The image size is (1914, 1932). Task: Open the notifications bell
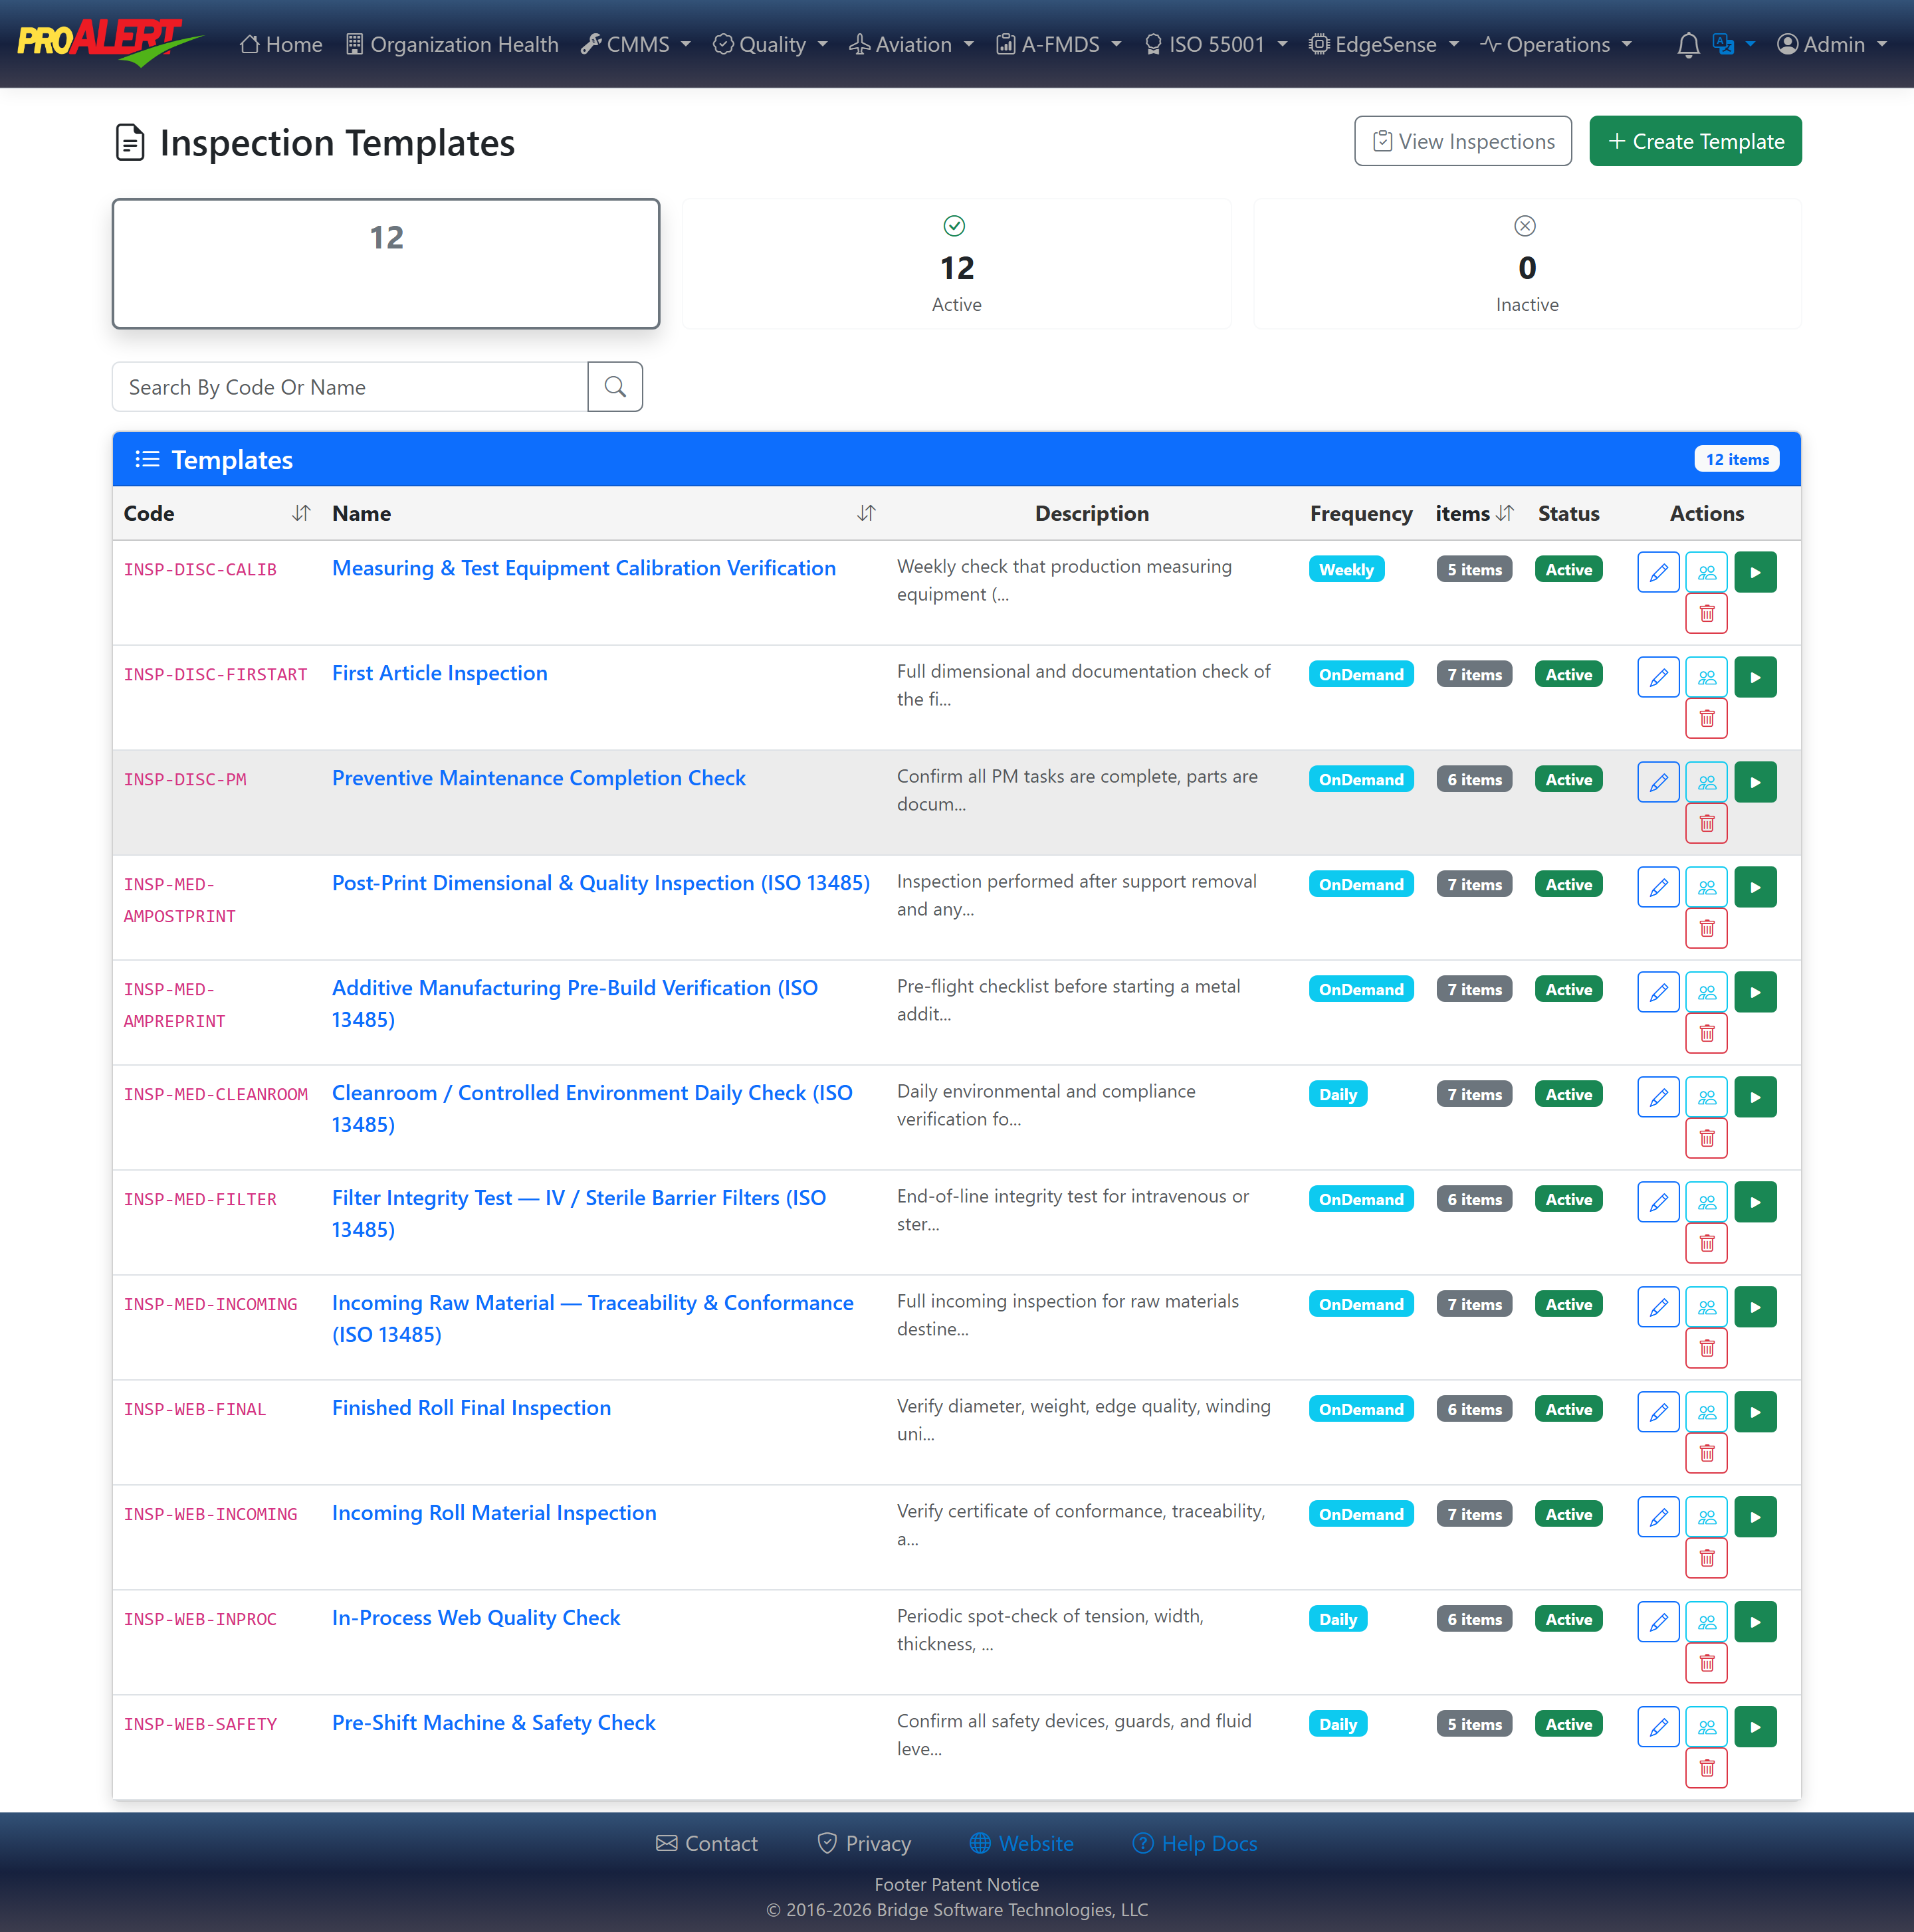[x=1688, y=45]
